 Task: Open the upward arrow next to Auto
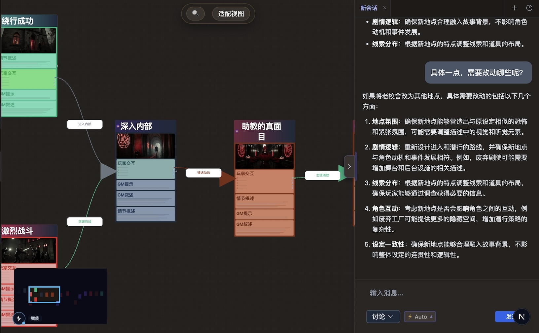pos(430,316)
